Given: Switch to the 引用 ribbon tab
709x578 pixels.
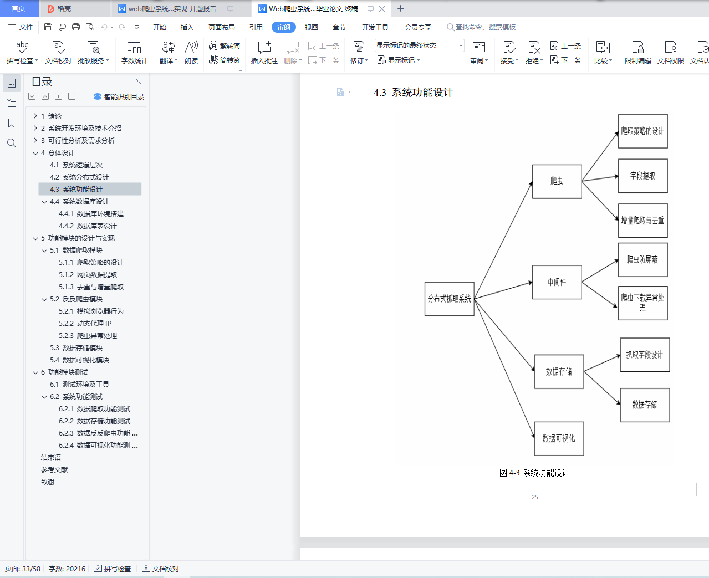Looking at the screenshot, I should coord(256,27).
